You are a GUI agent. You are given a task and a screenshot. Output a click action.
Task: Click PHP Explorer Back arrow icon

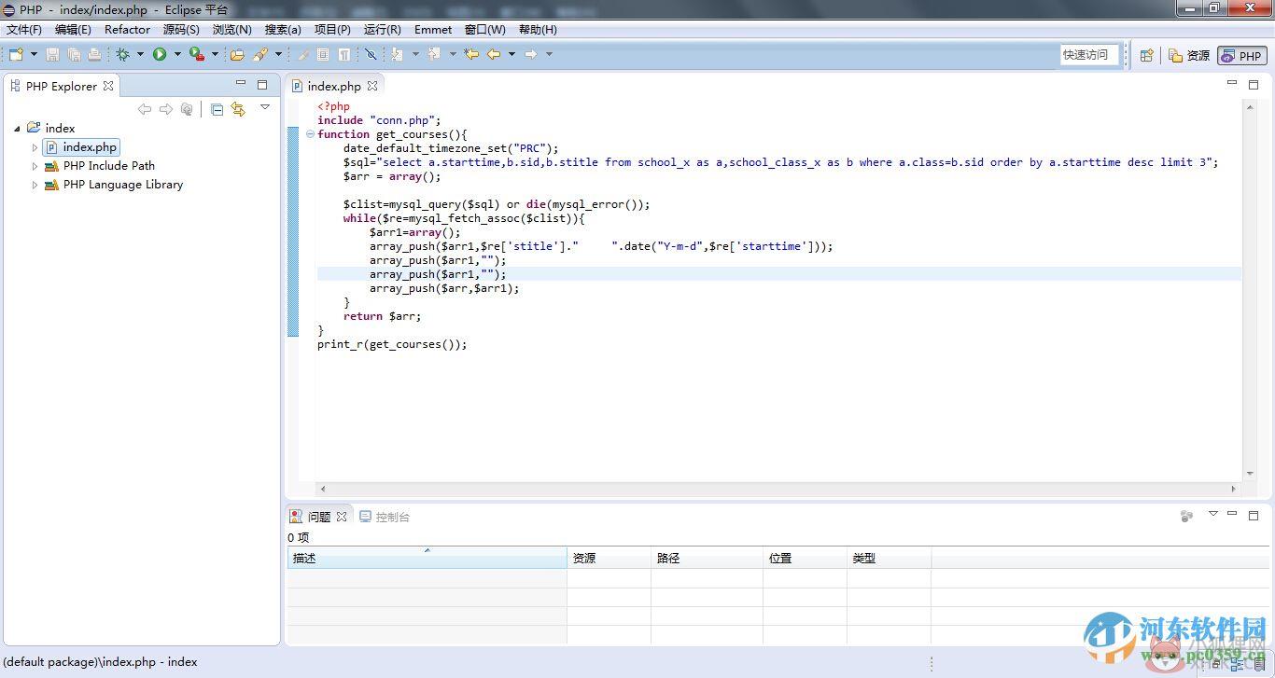(145, 109)
